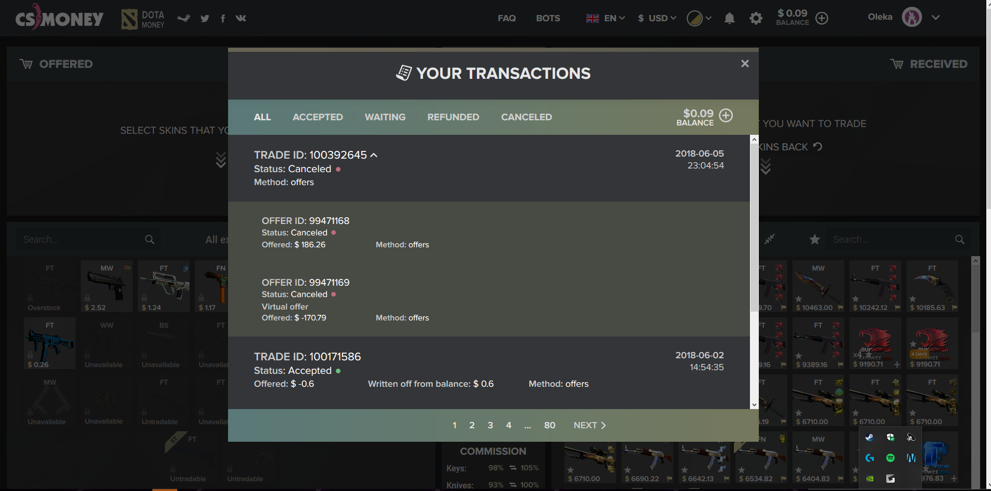This screenshot has width=991, height=491.
Task: Select the $ 10463.00 MW knife skin
Action: point(818,286)
